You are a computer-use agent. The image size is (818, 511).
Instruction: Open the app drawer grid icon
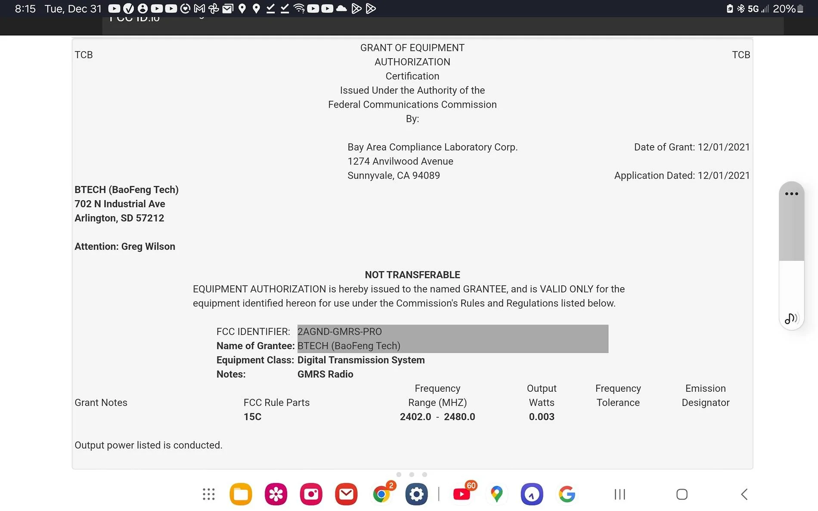[x=209, y=494]
